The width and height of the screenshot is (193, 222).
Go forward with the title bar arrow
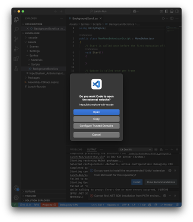pyautogui.click(x=61, y=11)
